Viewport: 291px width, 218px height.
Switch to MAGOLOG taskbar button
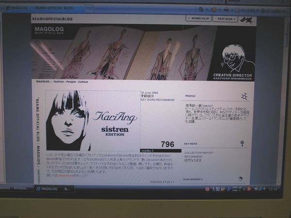pyautogui.click(x=54, y=189)
